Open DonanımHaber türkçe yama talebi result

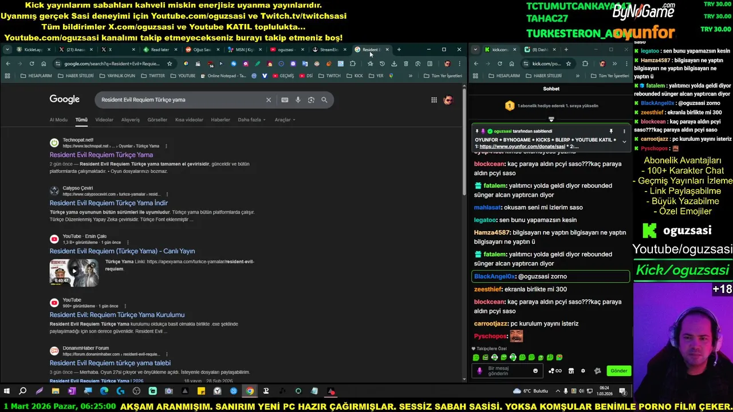coord(110,363)
